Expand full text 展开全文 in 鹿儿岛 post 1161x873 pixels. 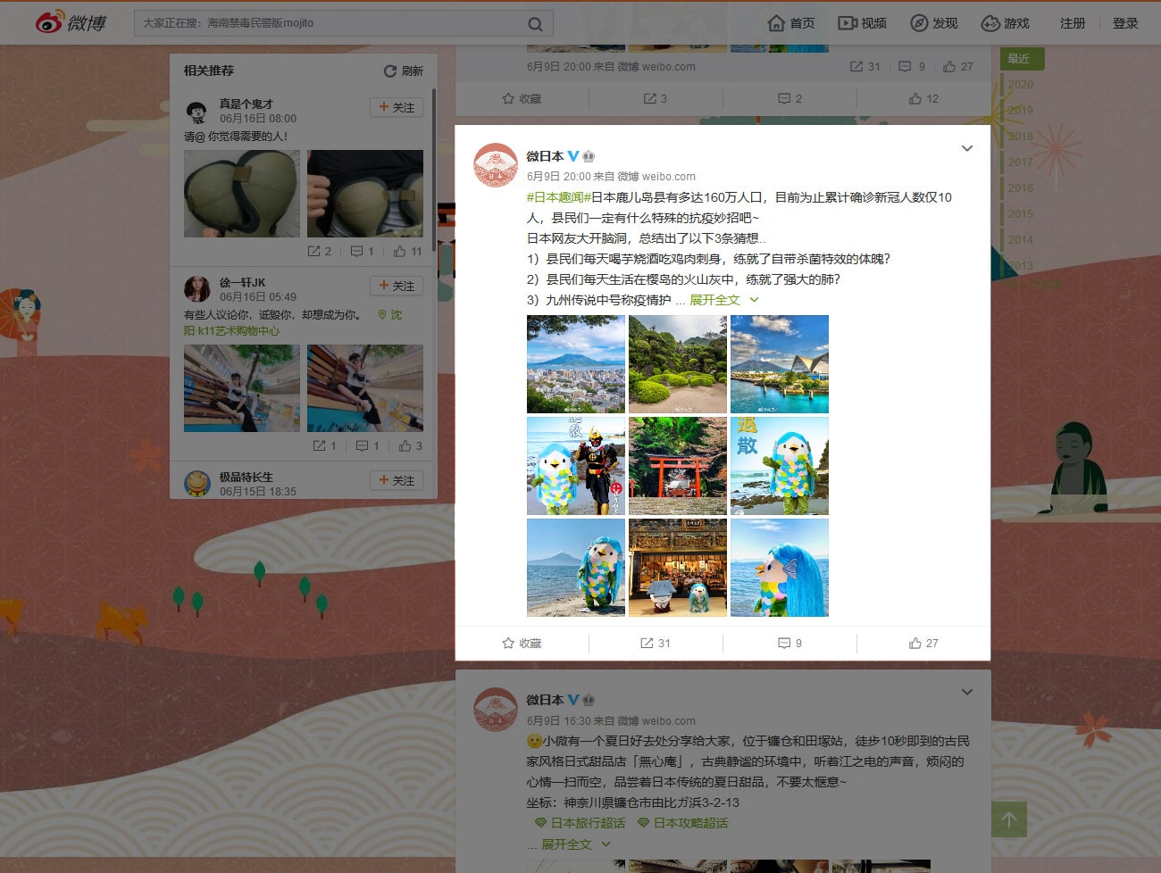(x=723, y=300)
